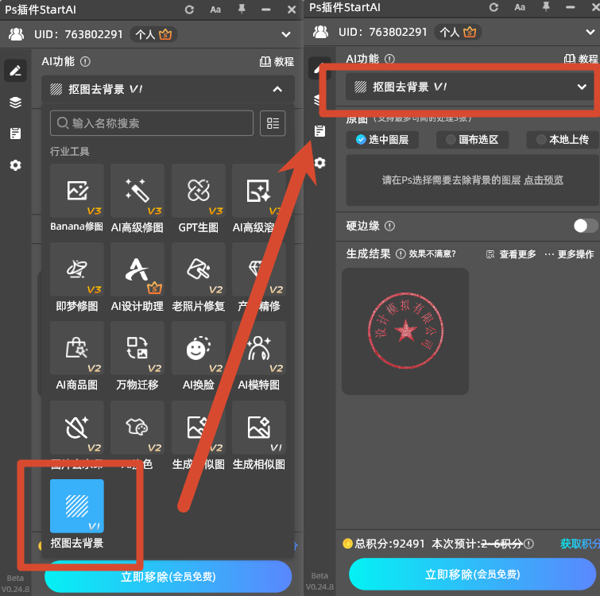This screenshot has width=600, height=596.
Task: Click the 获取积分 link
Action: click(580, 544)
